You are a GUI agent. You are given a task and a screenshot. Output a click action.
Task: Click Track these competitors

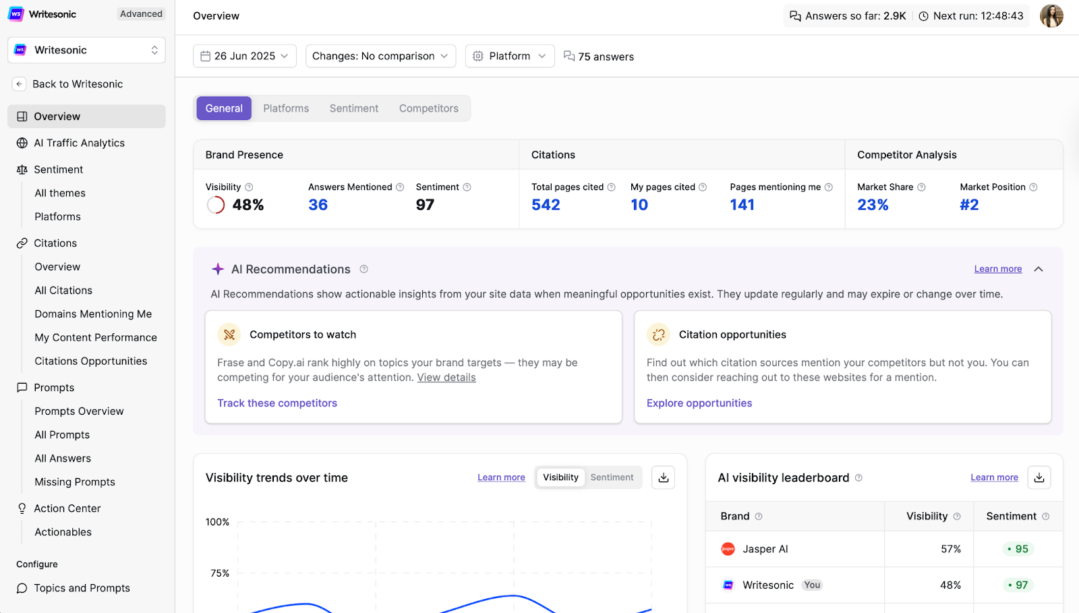277,403
